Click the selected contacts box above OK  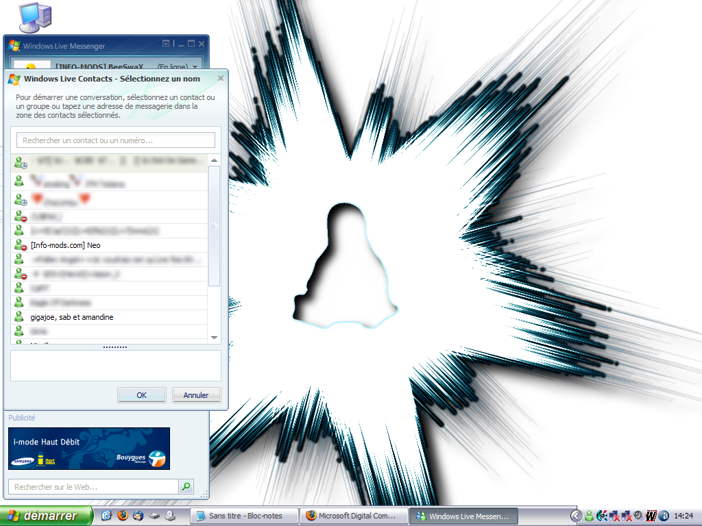pyautogui.click(x=115, y=366)
